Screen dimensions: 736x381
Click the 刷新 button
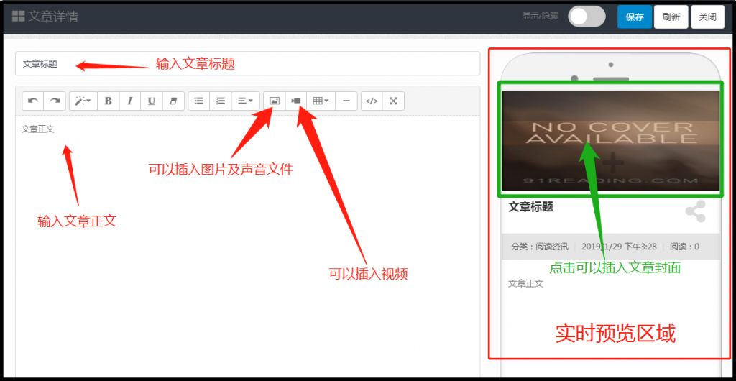(x=671, y=17)
